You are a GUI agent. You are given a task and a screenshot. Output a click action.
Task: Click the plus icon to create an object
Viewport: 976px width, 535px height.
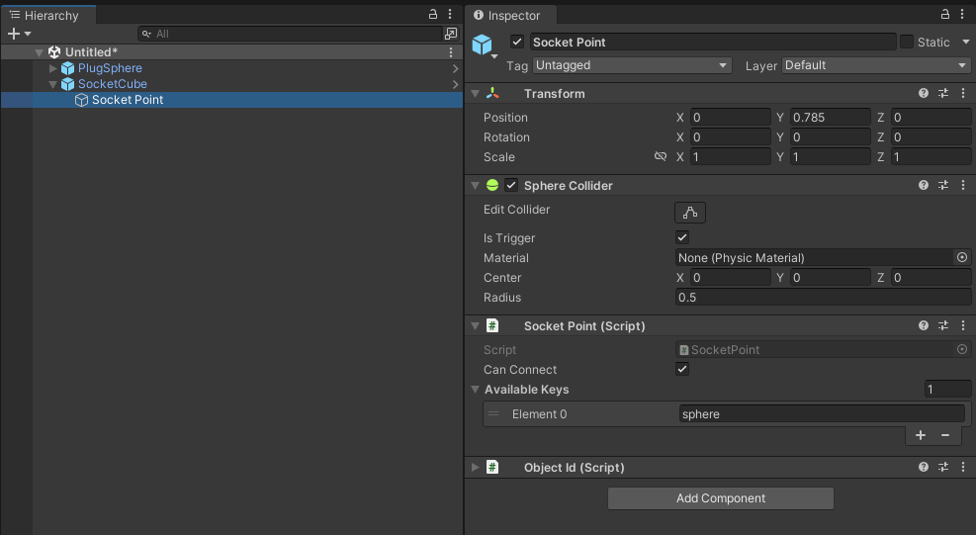[x=14, y=34]
